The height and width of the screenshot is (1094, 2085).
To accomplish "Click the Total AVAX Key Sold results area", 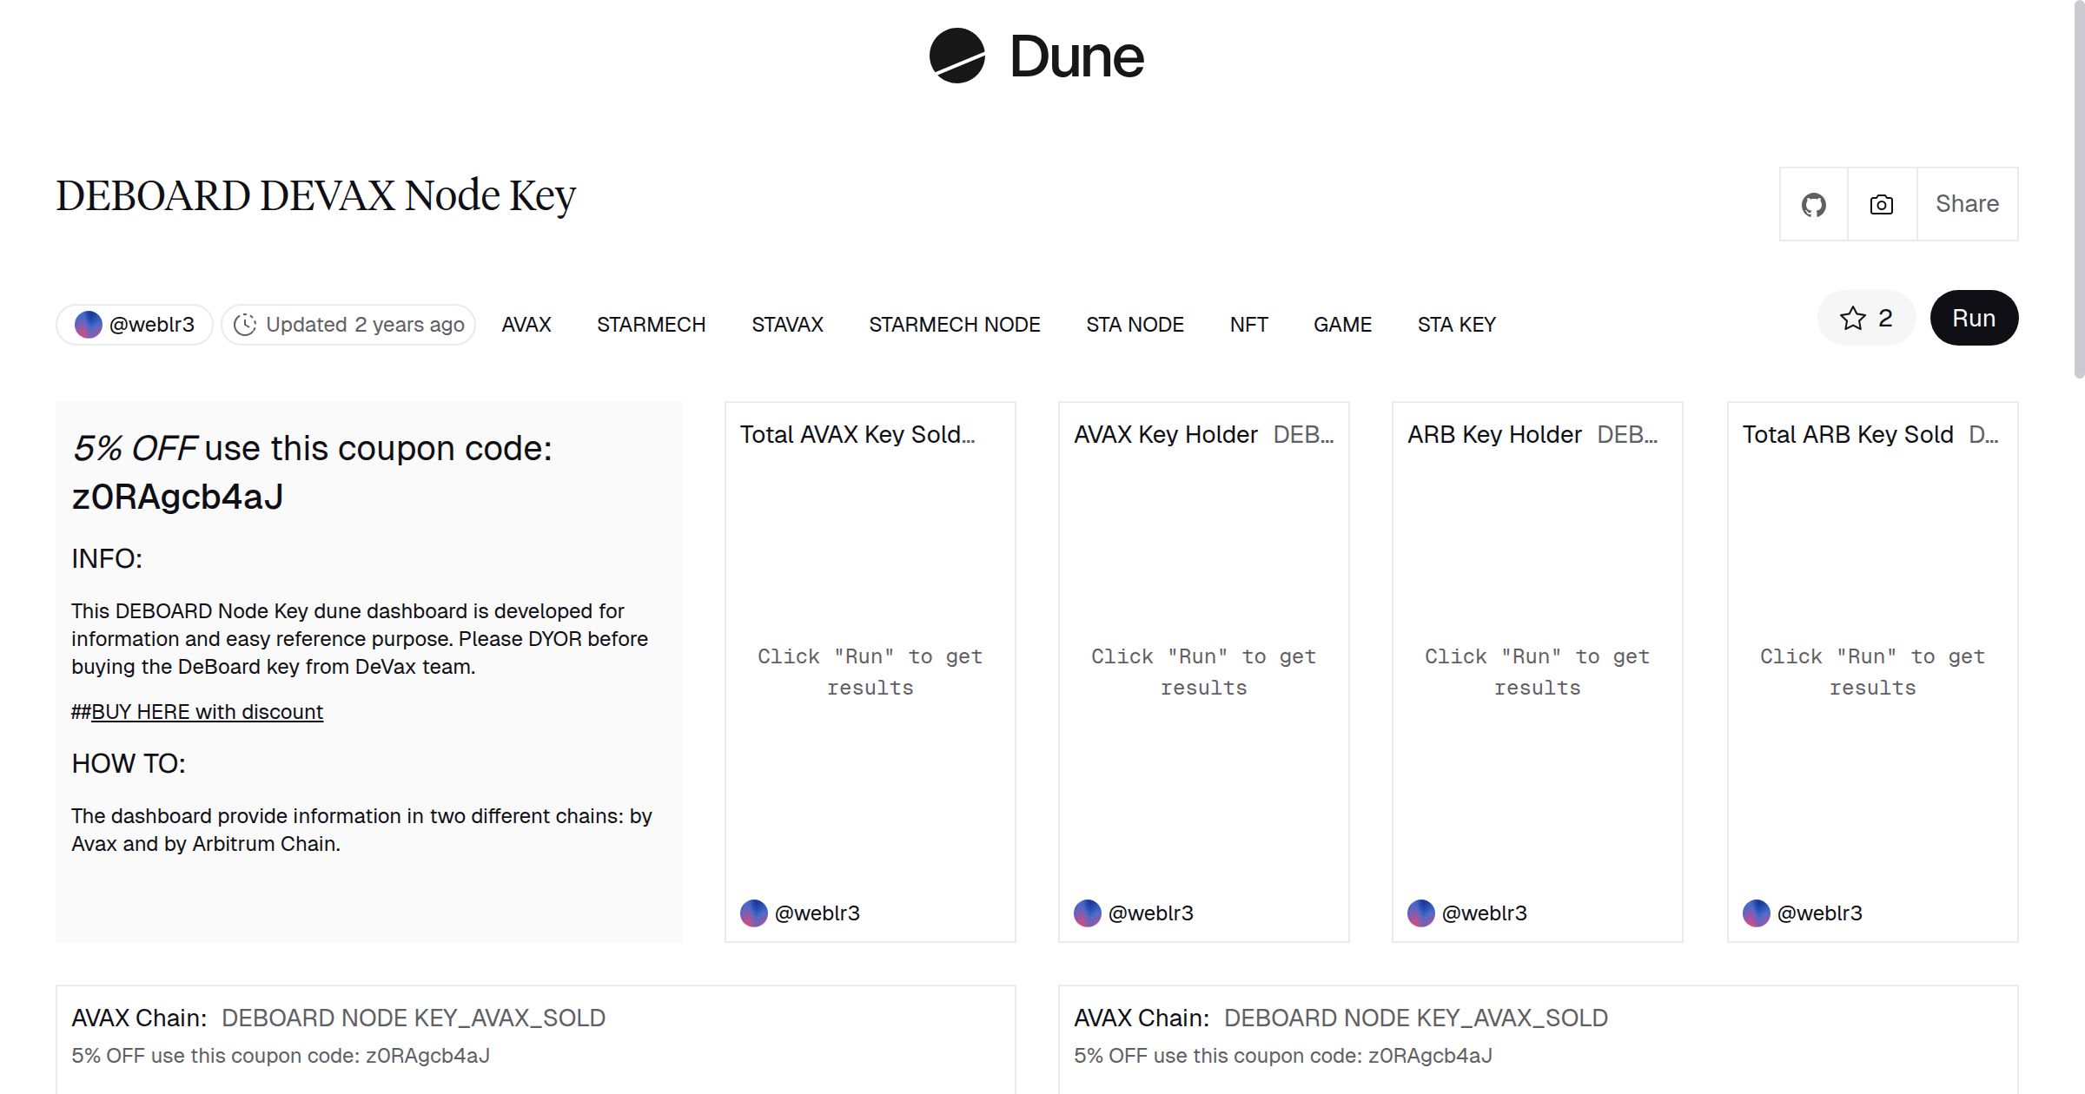I will click(869, 671).
